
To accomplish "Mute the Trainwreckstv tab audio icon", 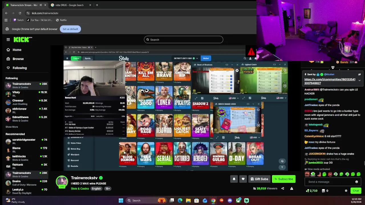I will pos(40,5).
